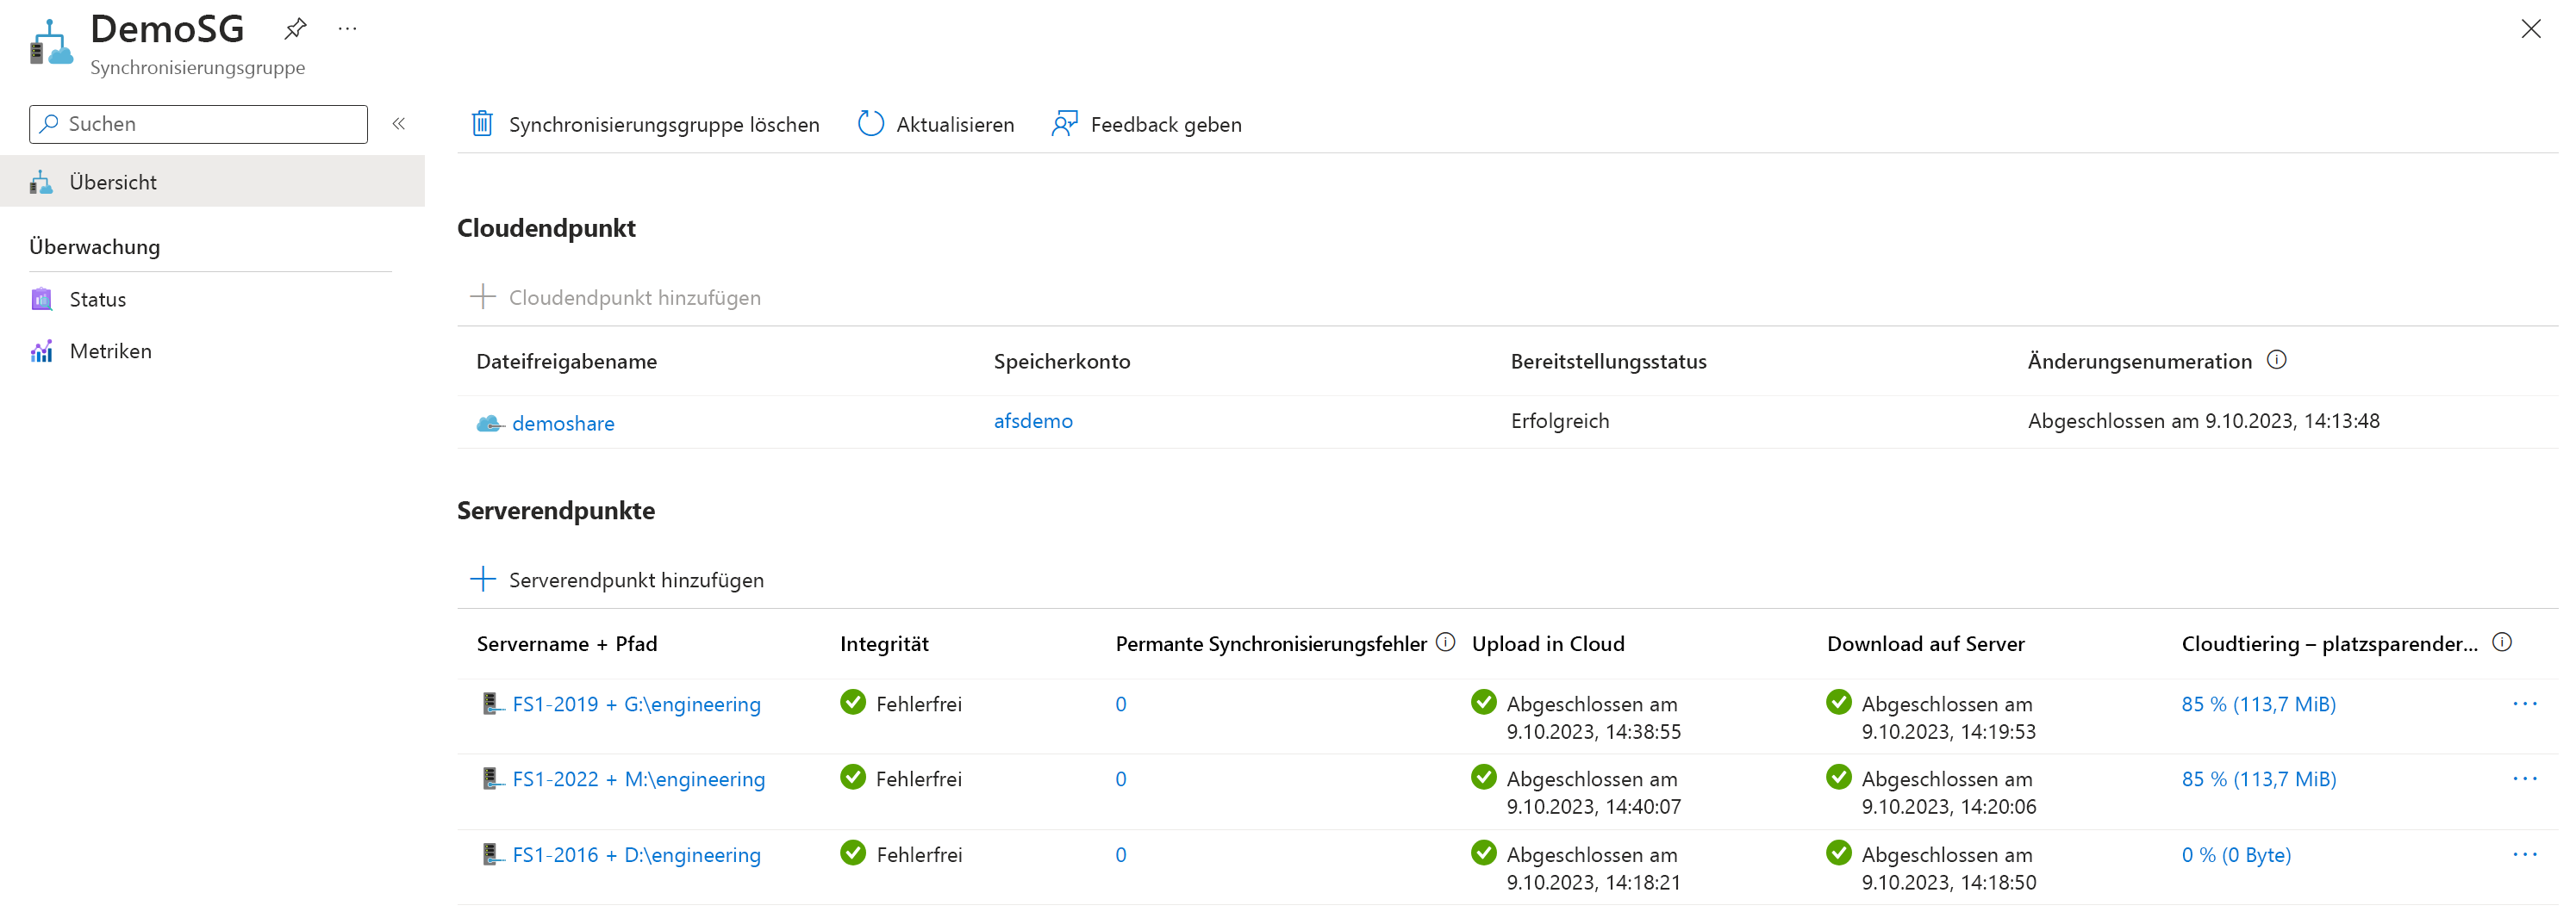Open row actions ellipsis for FS1-2022
This screenshot has height=918, width=2576.
(x=2525, y=779)
